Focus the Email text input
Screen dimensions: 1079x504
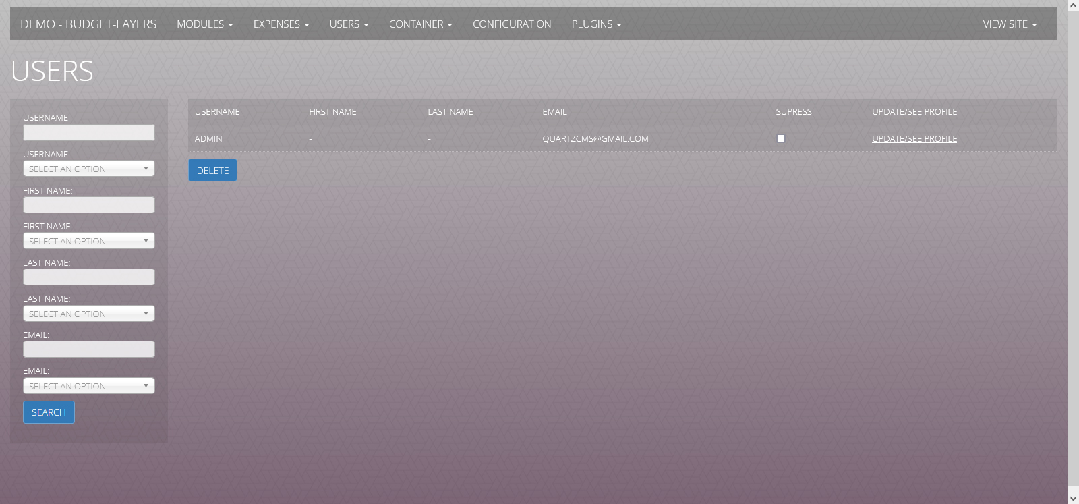88,349
